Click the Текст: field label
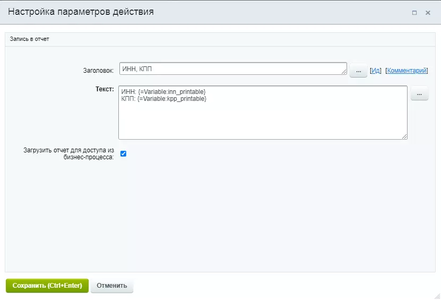The image size is (441, 300). click(x=105, y=89)
